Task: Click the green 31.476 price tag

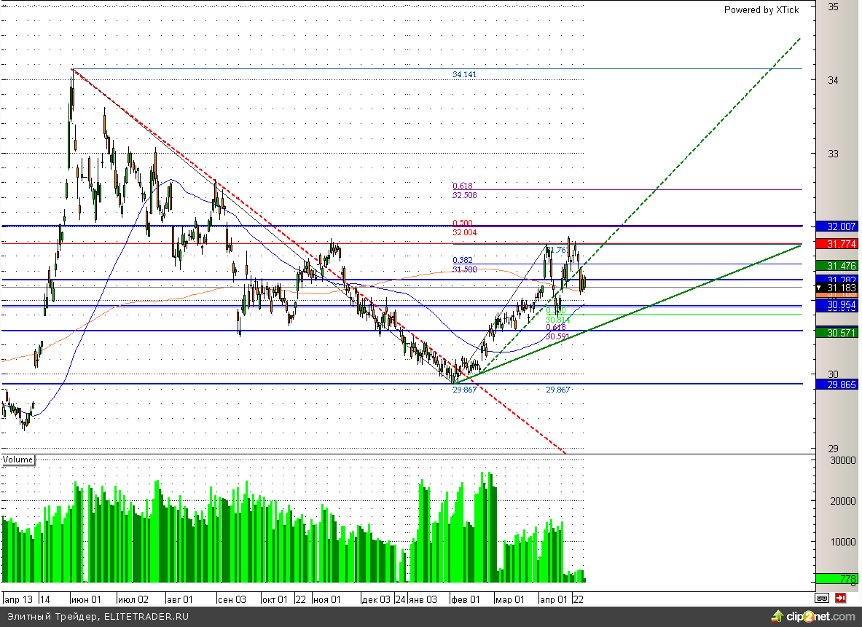Action: click(x=836, y=265)
